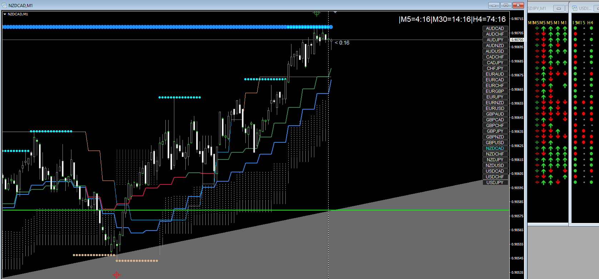Image resolution: width=599 pixels, height=279 pixels.
Task: Click the M5/M30/H4 countdown timer text
Action: click(x=452, y=19)
